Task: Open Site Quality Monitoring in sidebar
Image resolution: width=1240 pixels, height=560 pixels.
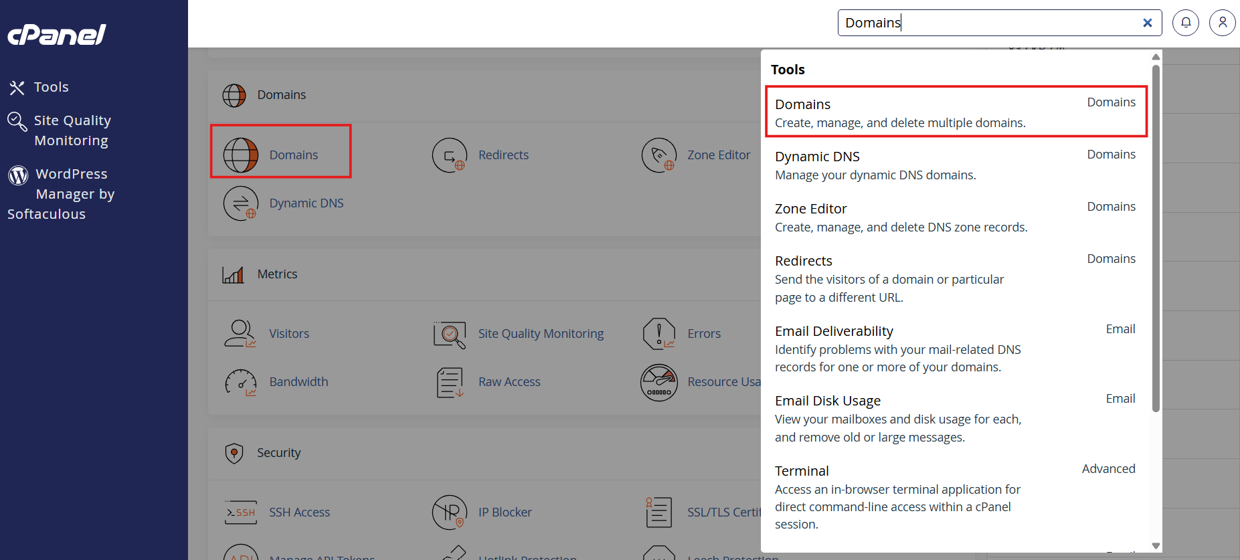Action: coord(72,130)
